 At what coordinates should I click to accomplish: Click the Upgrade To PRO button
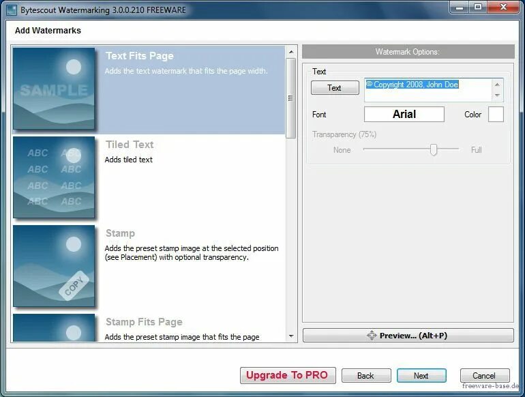tap(288, 375)
